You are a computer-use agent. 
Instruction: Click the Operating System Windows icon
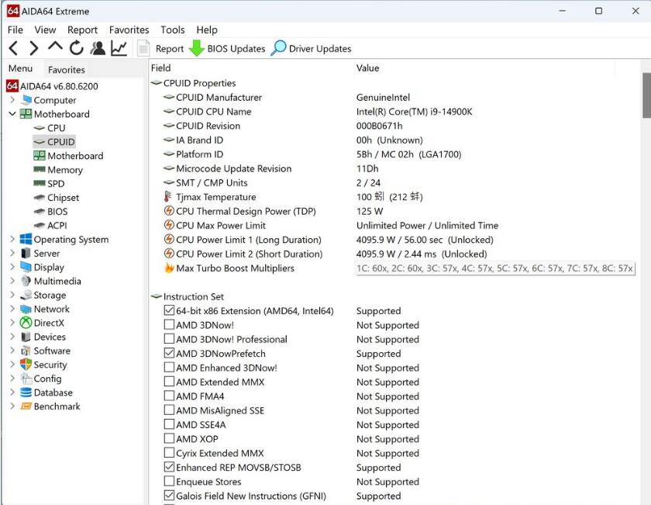point(26,239)
